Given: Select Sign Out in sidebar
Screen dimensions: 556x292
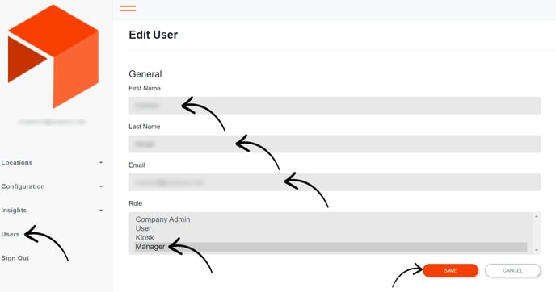Looking at the screenshot, I should coord(15,258).
